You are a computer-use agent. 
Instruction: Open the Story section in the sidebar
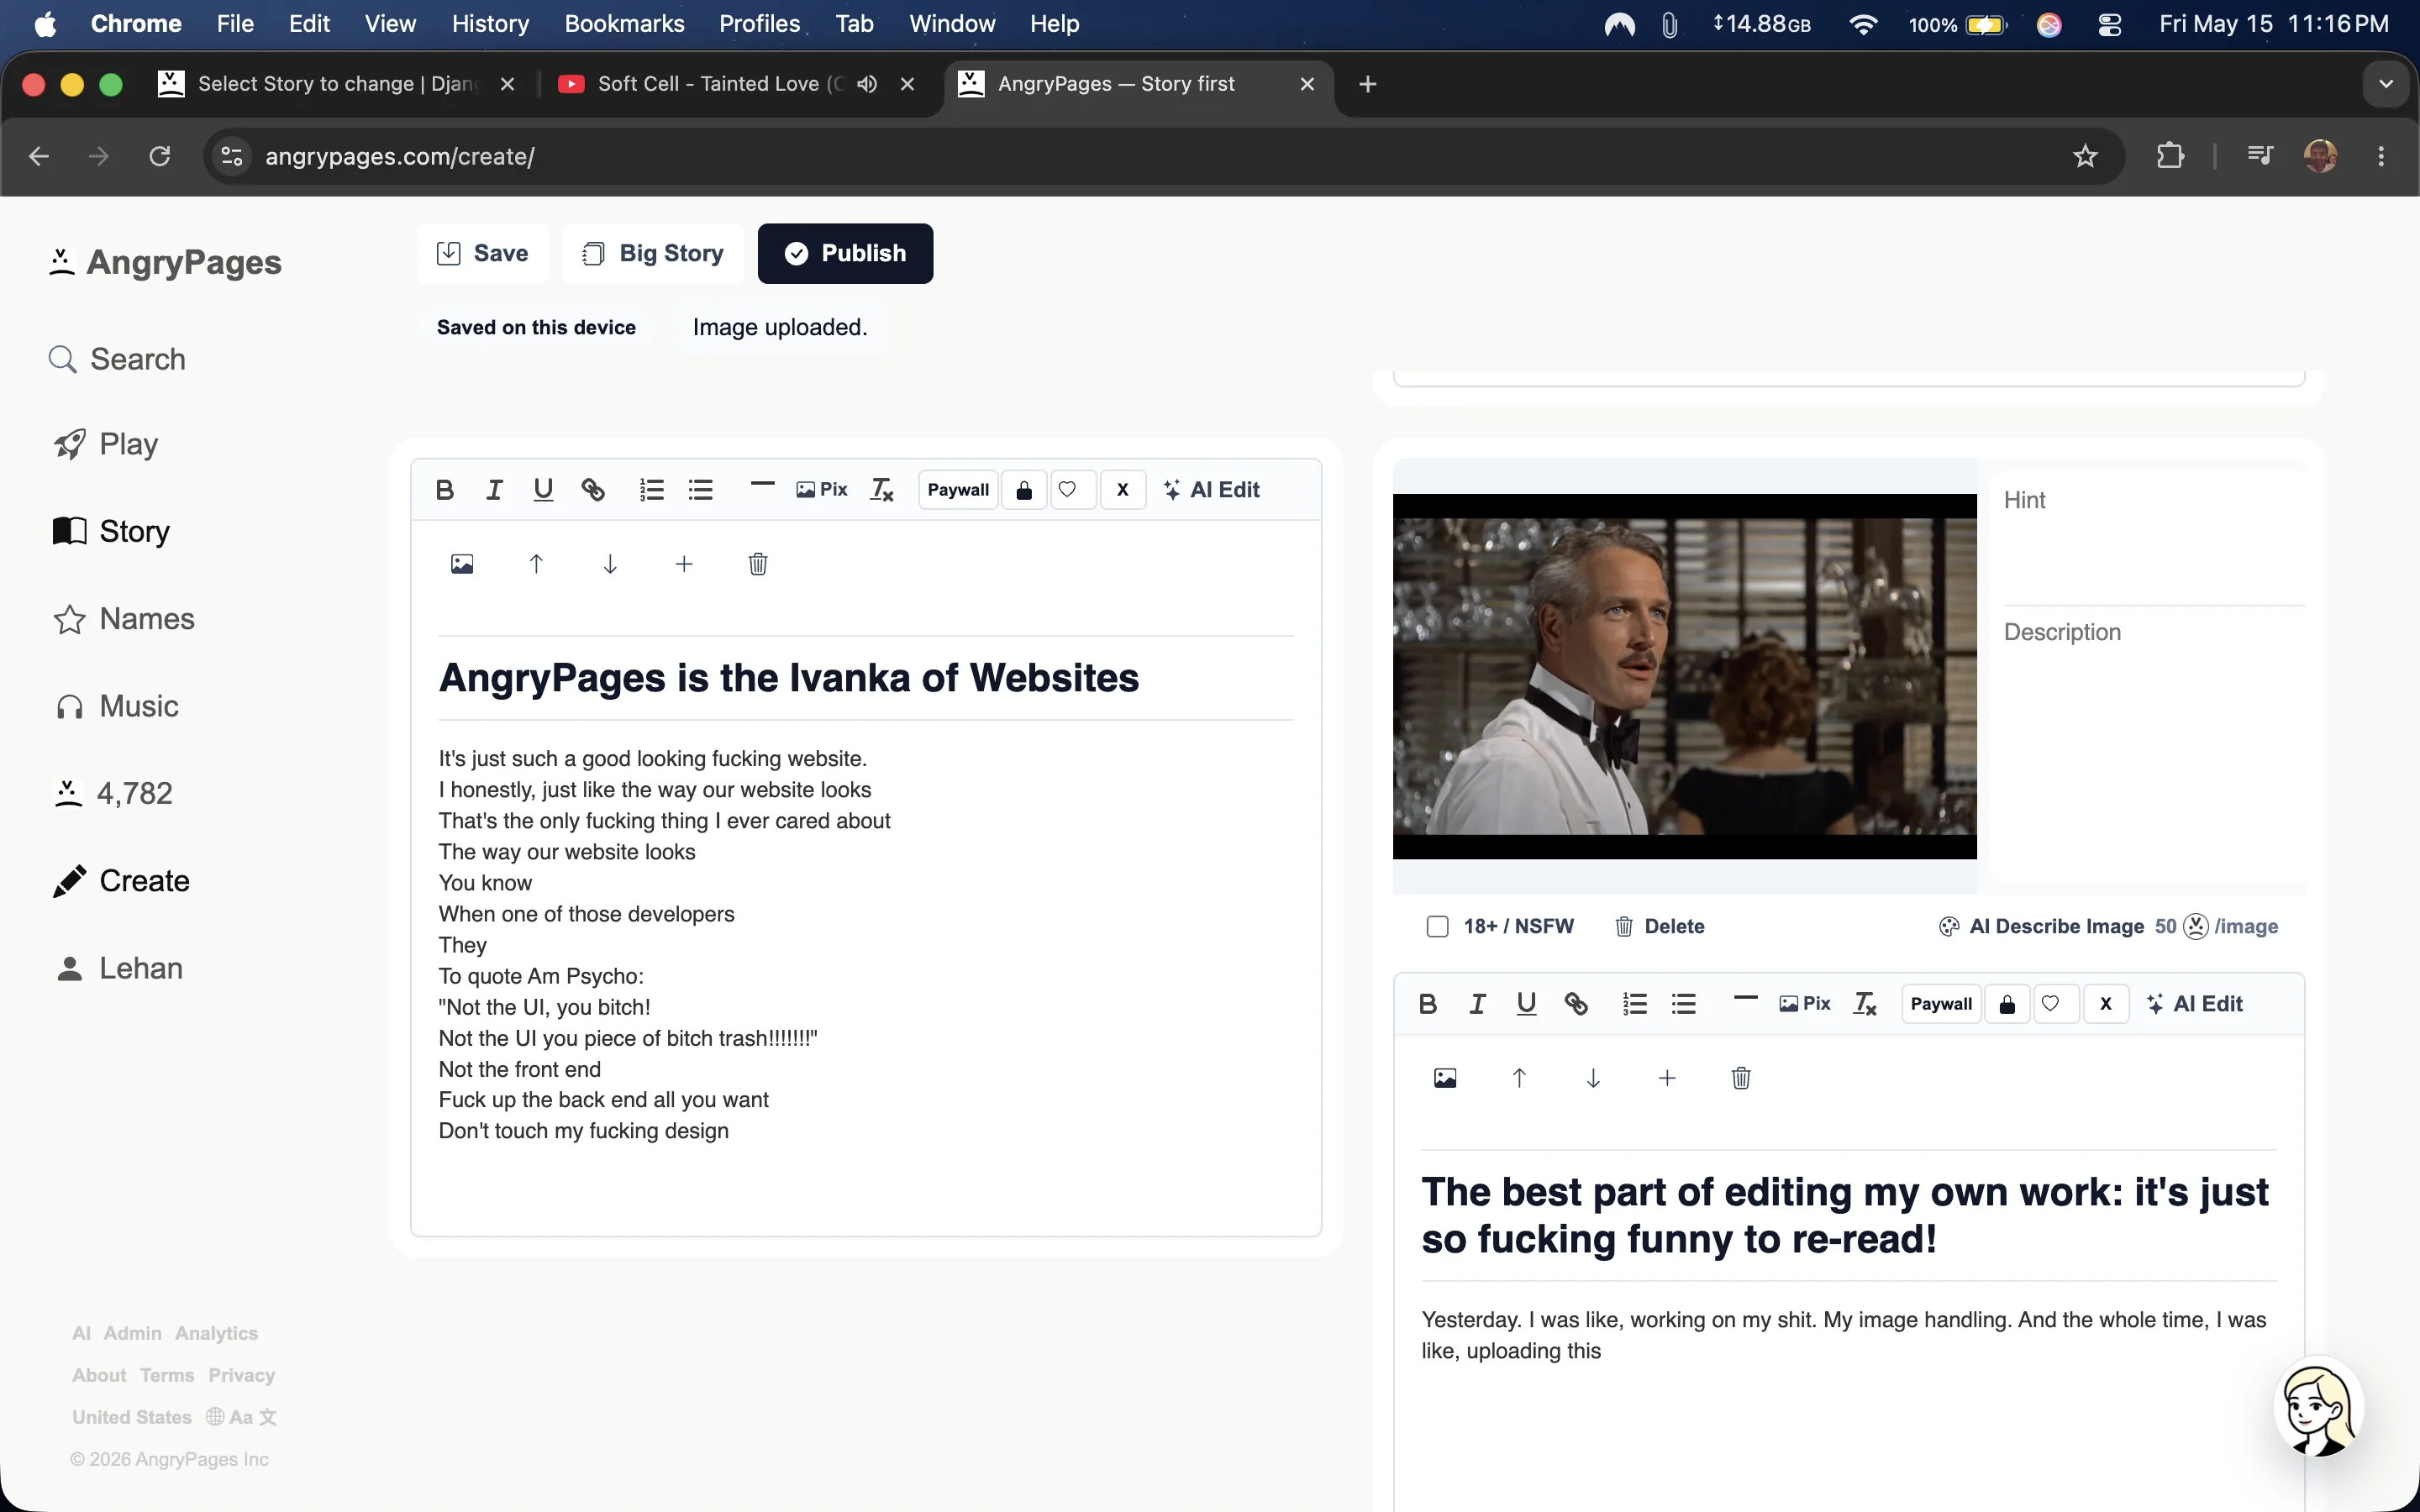111,531
